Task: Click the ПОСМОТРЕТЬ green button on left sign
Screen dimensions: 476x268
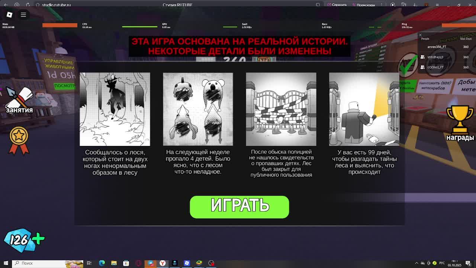Action: [65, 86]
